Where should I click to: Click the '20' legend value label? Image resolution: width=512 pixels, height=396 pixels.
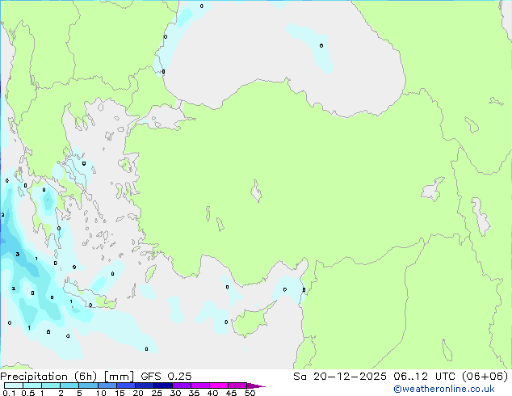click(138, 393)
